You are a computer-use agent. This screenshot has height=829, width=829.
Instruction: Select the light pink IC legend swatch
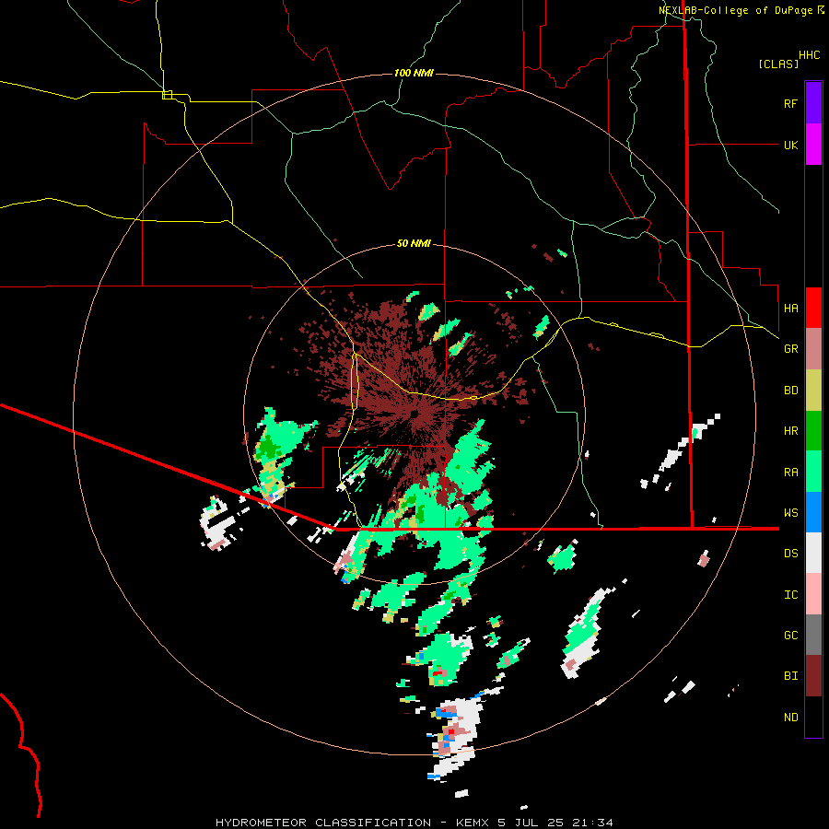(813, 594)
